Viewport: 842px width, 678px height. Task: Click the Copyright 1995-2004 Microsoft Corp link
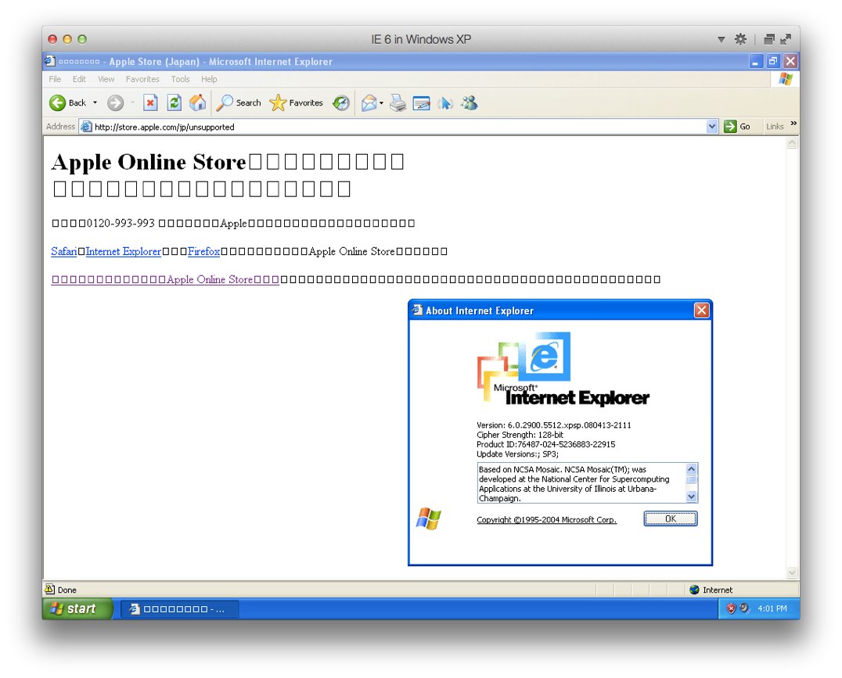[x=547, y=519]
